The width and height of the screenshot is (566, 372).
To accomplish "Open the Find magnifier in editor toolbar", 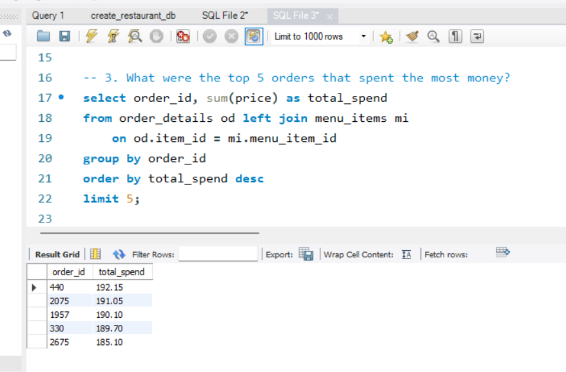I will (x=433, y=37).
